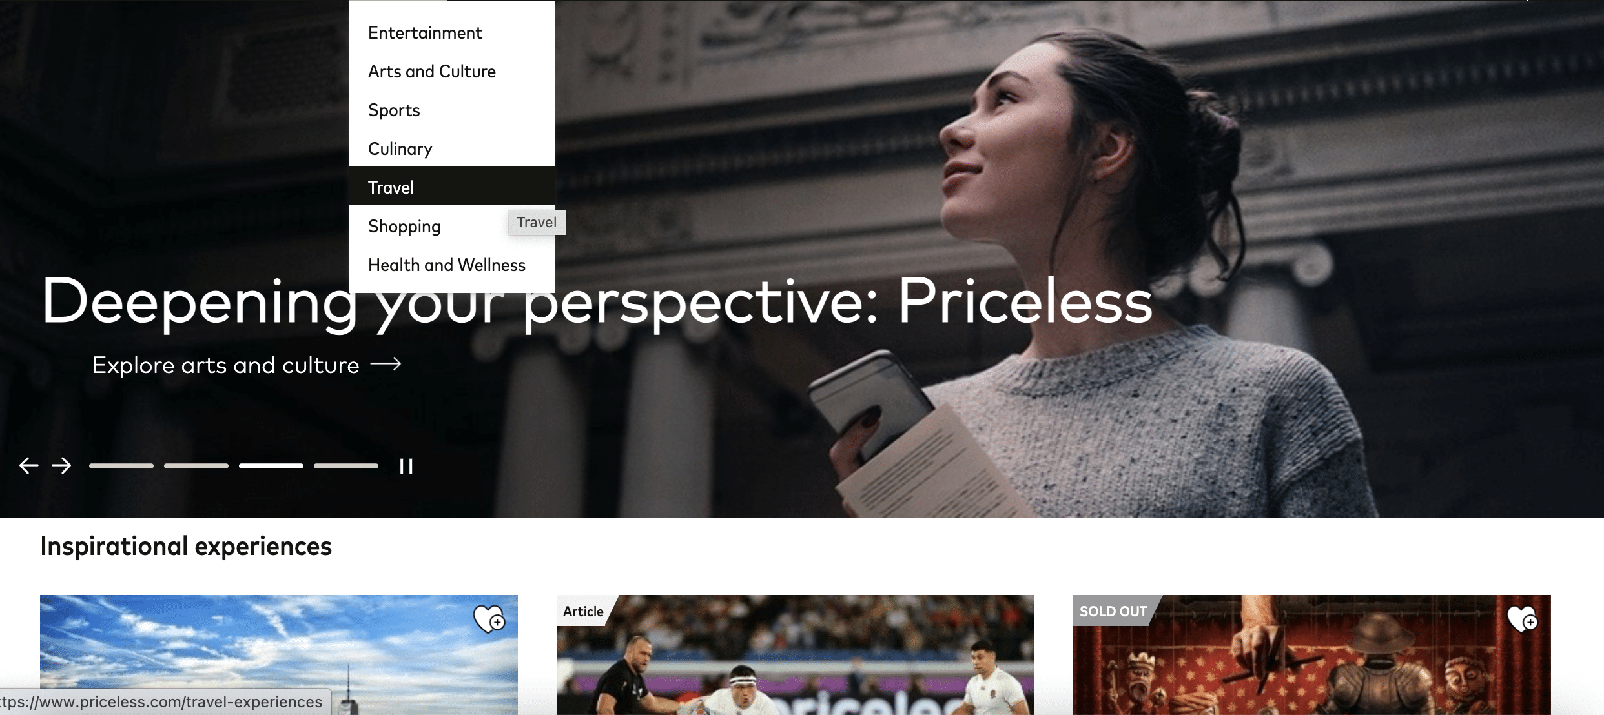Favorite the sold out puppet card heart
The height and width of the screenshot is (715, 1604).
pyautogui.click(x=1523, y=619)
